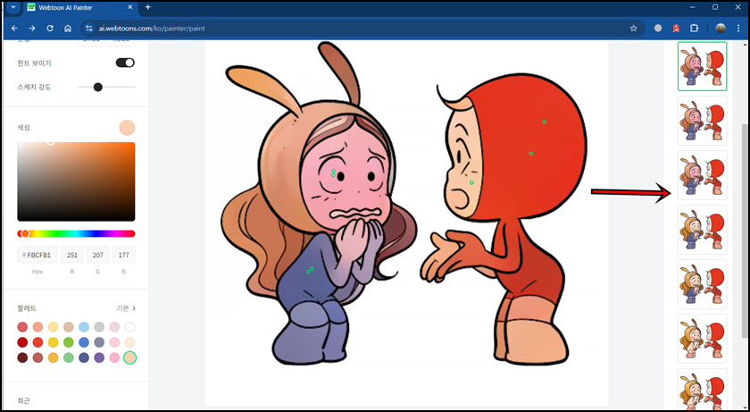The image size is (750, 412).
Task: Reload the Webtoon AI Painter page
Action: point(50,29)
